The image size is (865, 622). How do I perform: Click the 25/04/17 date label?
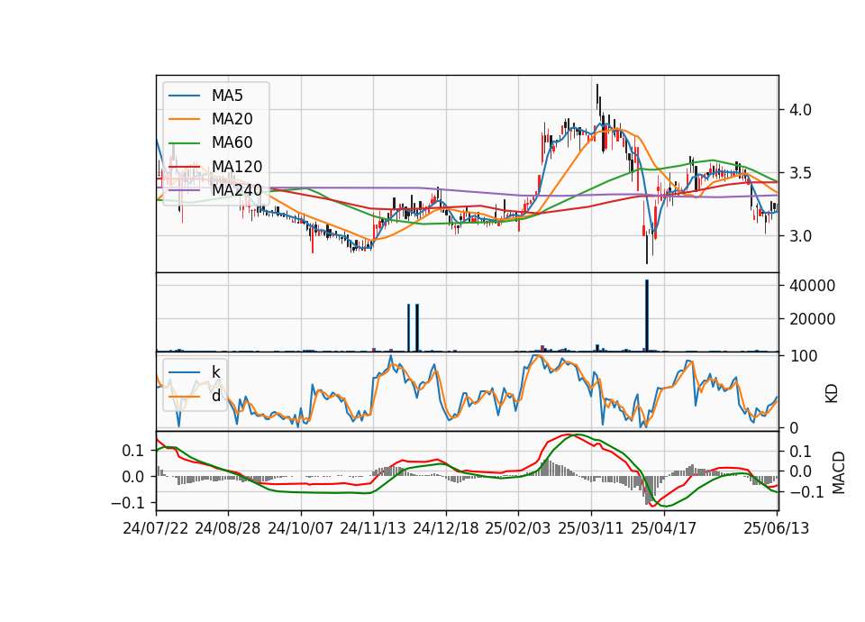point(664,528)
